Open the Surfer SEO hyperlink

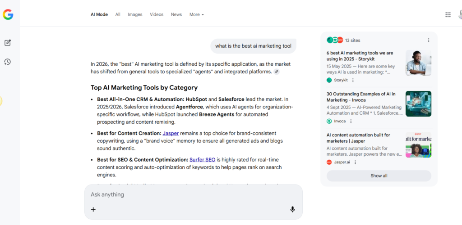pos(202,159)
